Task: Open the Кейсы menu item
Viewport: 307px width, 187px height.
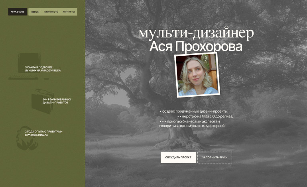Action: [35, 12]
